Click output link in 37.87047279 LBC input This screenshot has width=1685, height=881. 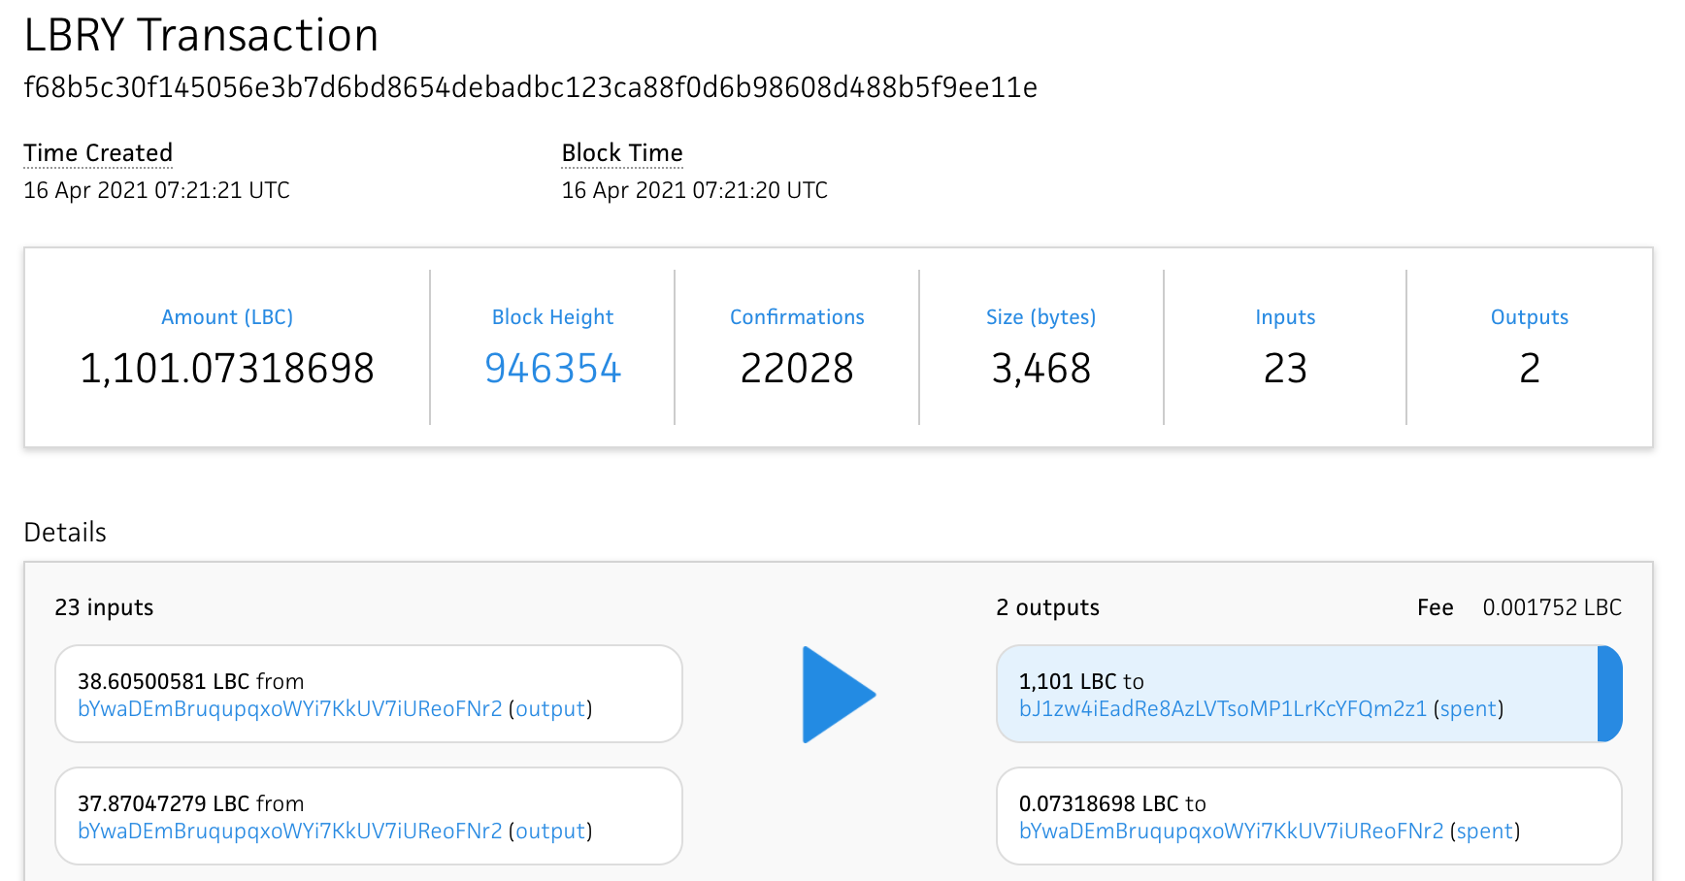tap(550, 832)
